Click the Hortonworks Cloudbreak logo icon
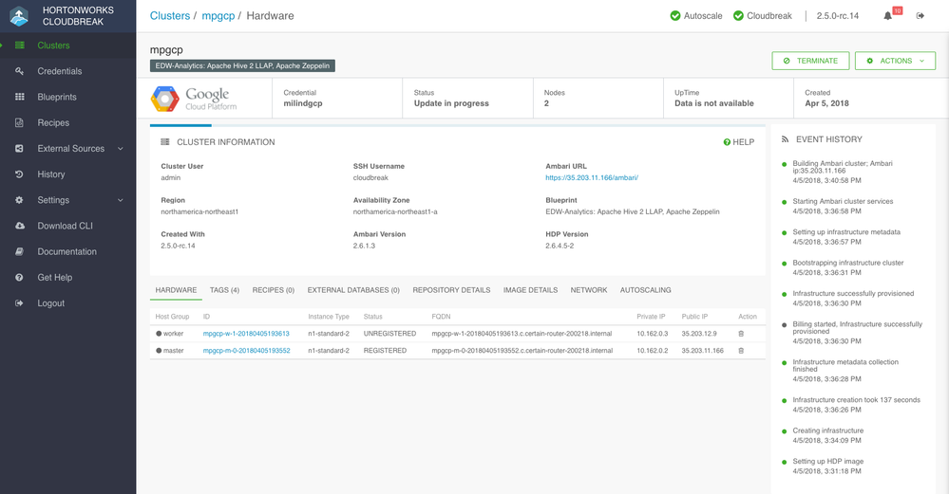 point(19,16)
